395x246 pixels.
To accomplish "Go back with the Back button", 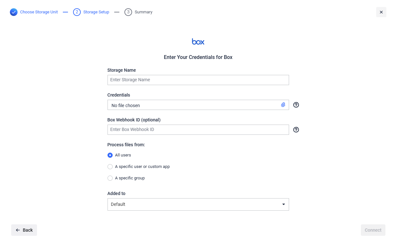I will 24,230.
